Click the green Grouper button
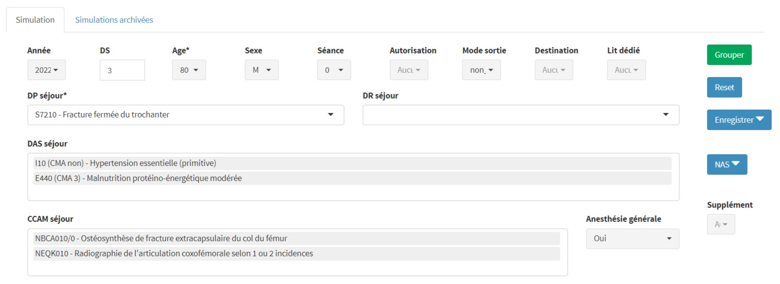Image resolution: width=780 pixels, height=284 pixels. [x=729, y=55]
